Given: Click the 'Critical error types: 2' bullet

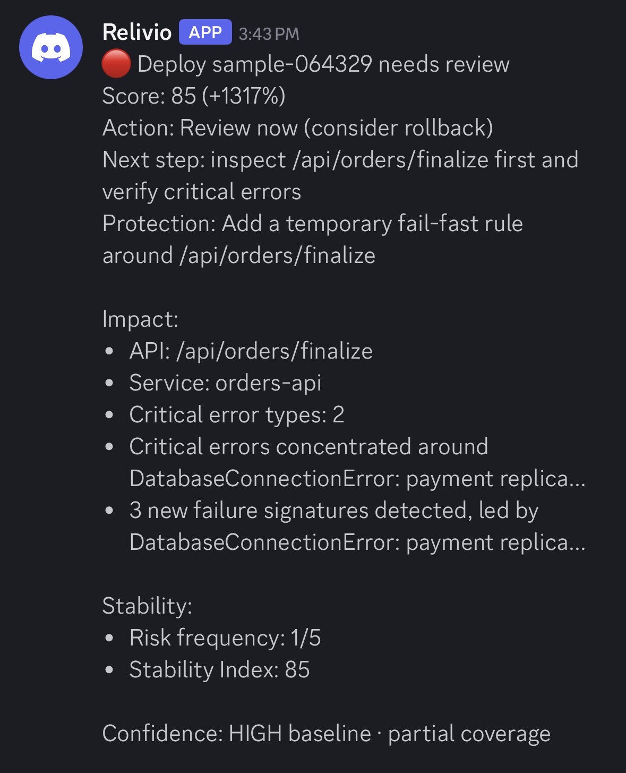Looking at the screenshot, I should tap(237, 415).
